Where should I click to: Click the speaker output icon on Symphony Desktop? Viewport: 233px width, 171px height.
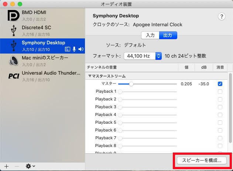(x=81, y=49)
